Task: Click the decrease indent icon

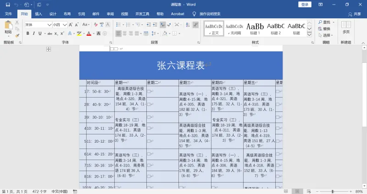Action: click(x=149, y=25)
